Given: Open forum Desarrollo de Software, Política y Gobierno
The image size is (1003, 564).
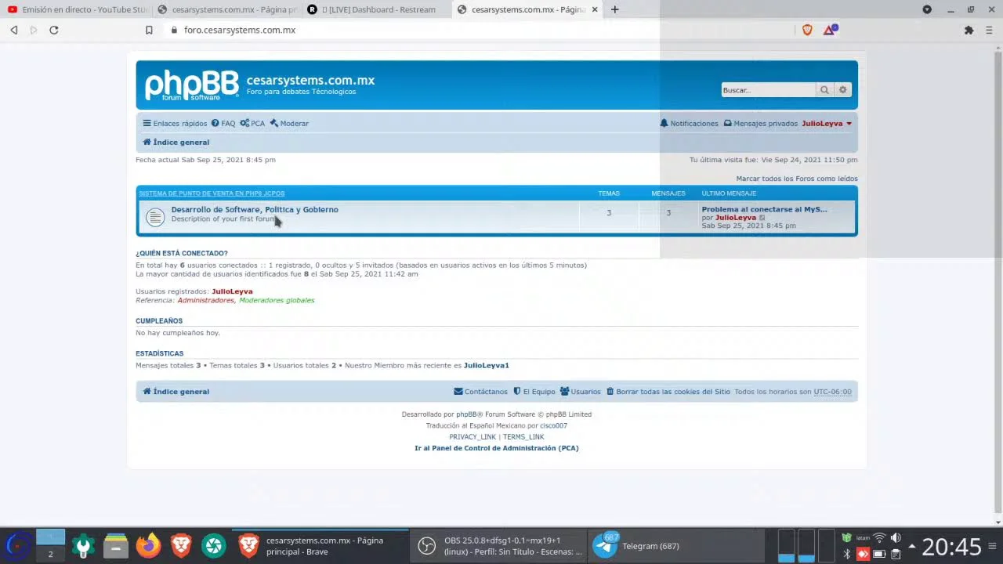Looking at the screenshot, I should (255, 209).
